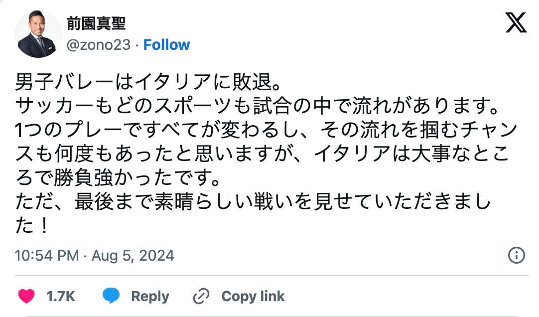Click the 前園真聖 display name
This screenshot has width=539, height=317.
pos(96,24)
